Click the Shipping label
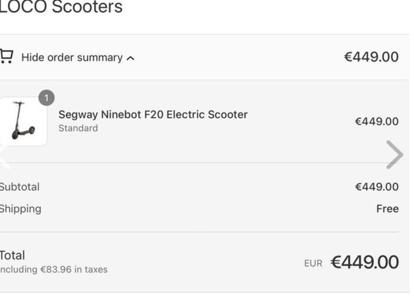Viewport: 414px width, 298px height. point(21,209)
